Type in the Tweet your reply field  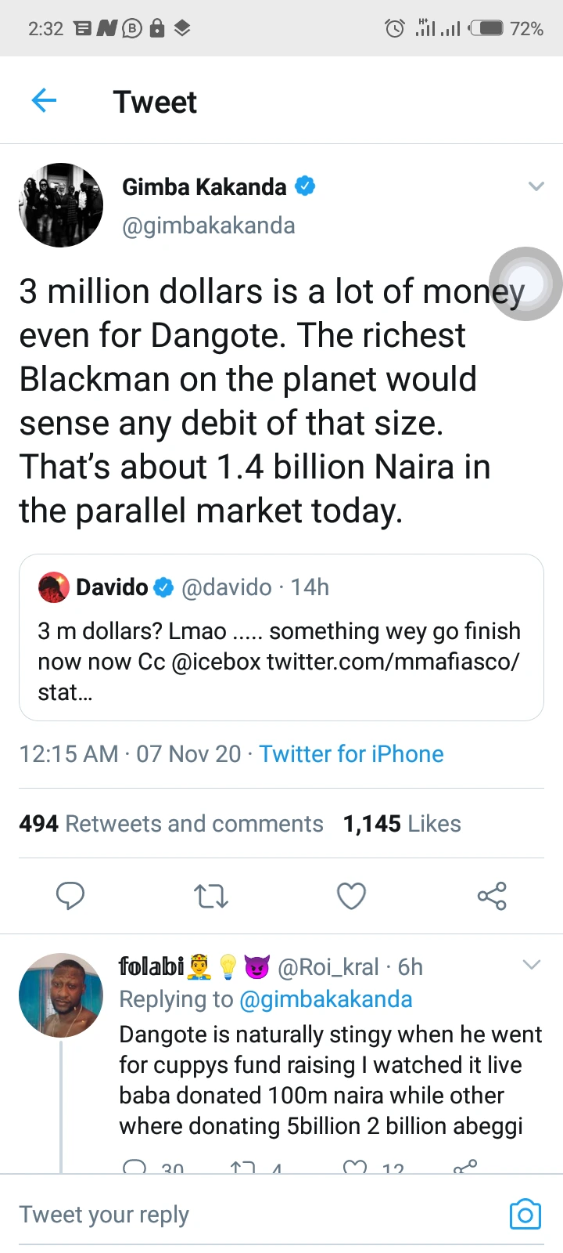[235, 1214]
